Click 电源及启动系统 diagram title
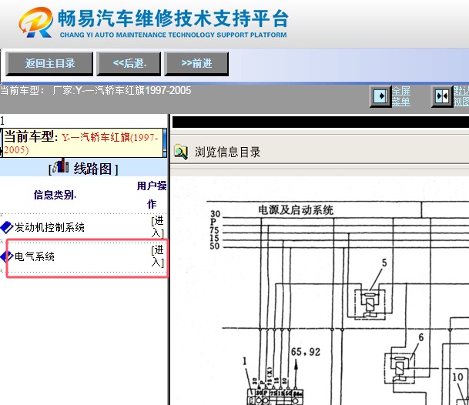This screenshot has height=405, width=469. point(296,209)
